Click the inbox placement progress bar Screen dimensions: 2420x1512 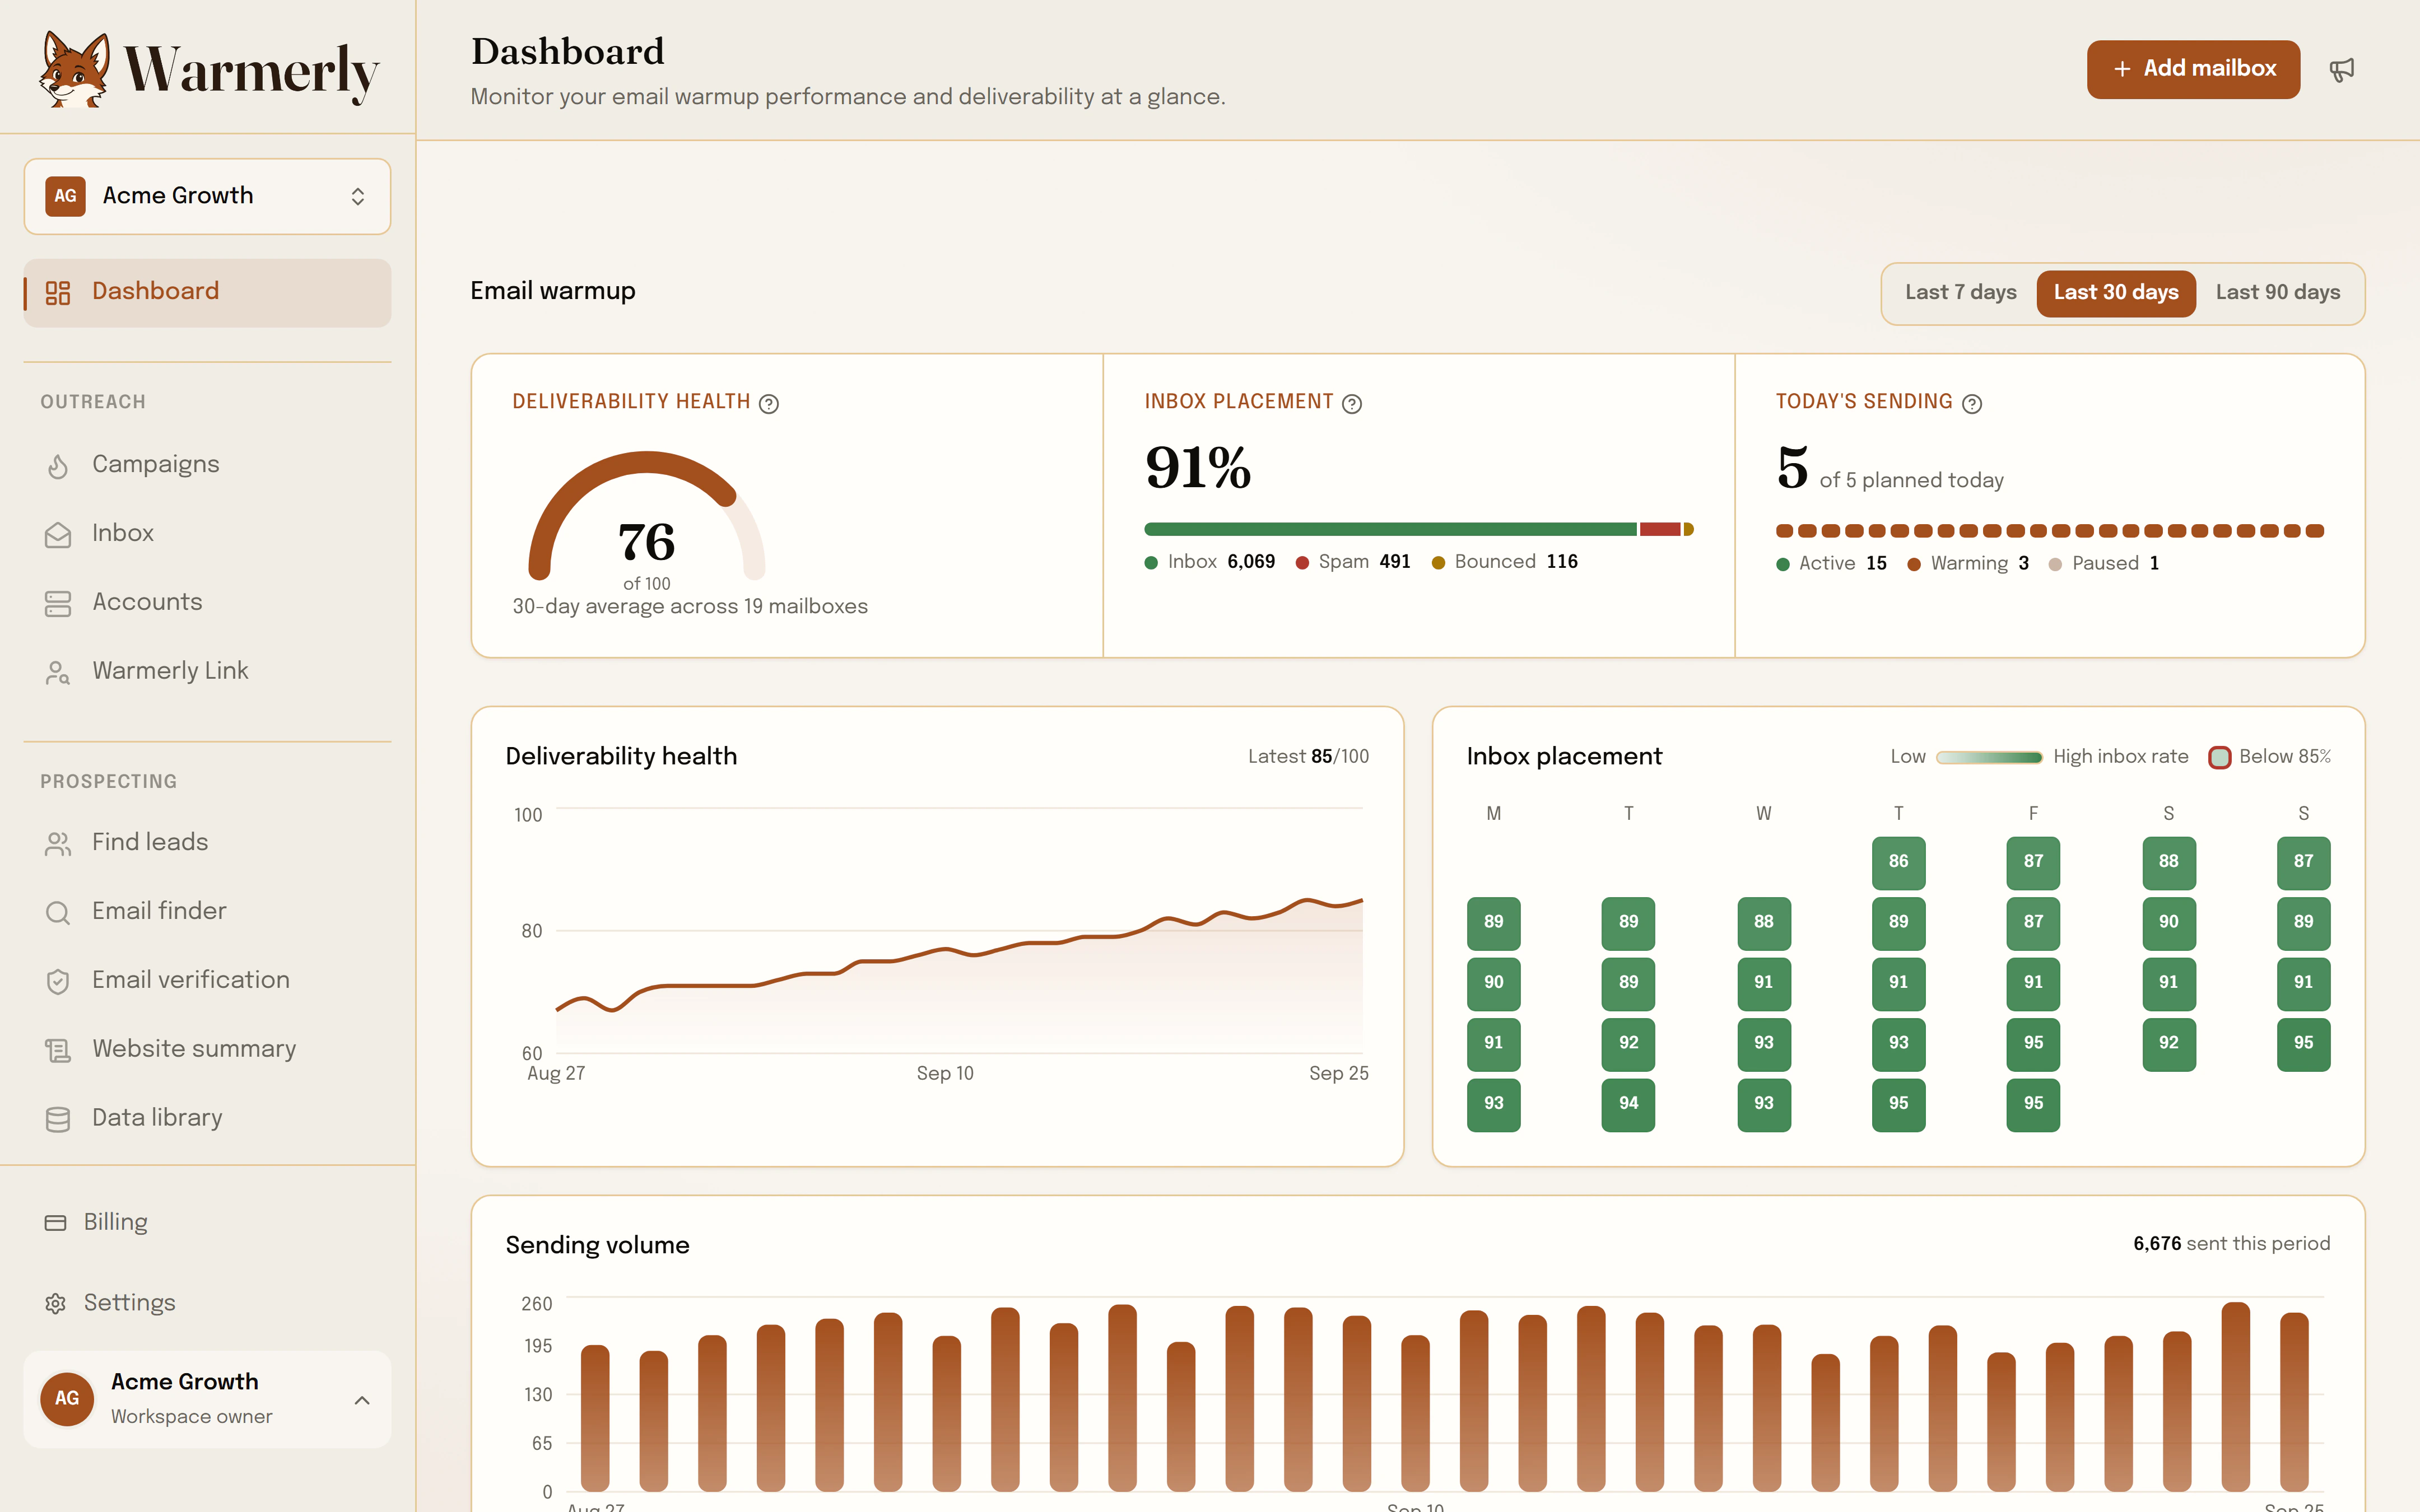[x=1419, y=529]
